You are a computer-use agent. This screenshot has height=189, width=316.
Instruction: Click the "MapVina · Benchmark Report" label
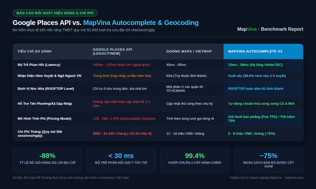pyautogui.click(x=270, y=29)
